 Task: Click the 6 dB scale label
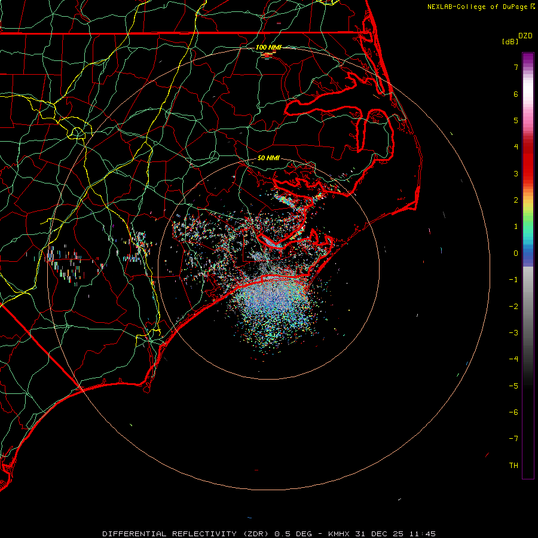(516, 94)
